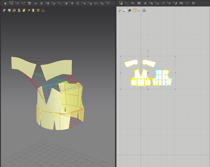
Task: Select the Polygon pattern tool in 2D toolbar
Action: [x=133, y=3]
